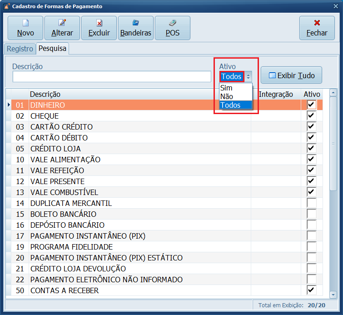Select Não in the Ativo dropdown list
This screenshot has height=315, width=343.
226,96
